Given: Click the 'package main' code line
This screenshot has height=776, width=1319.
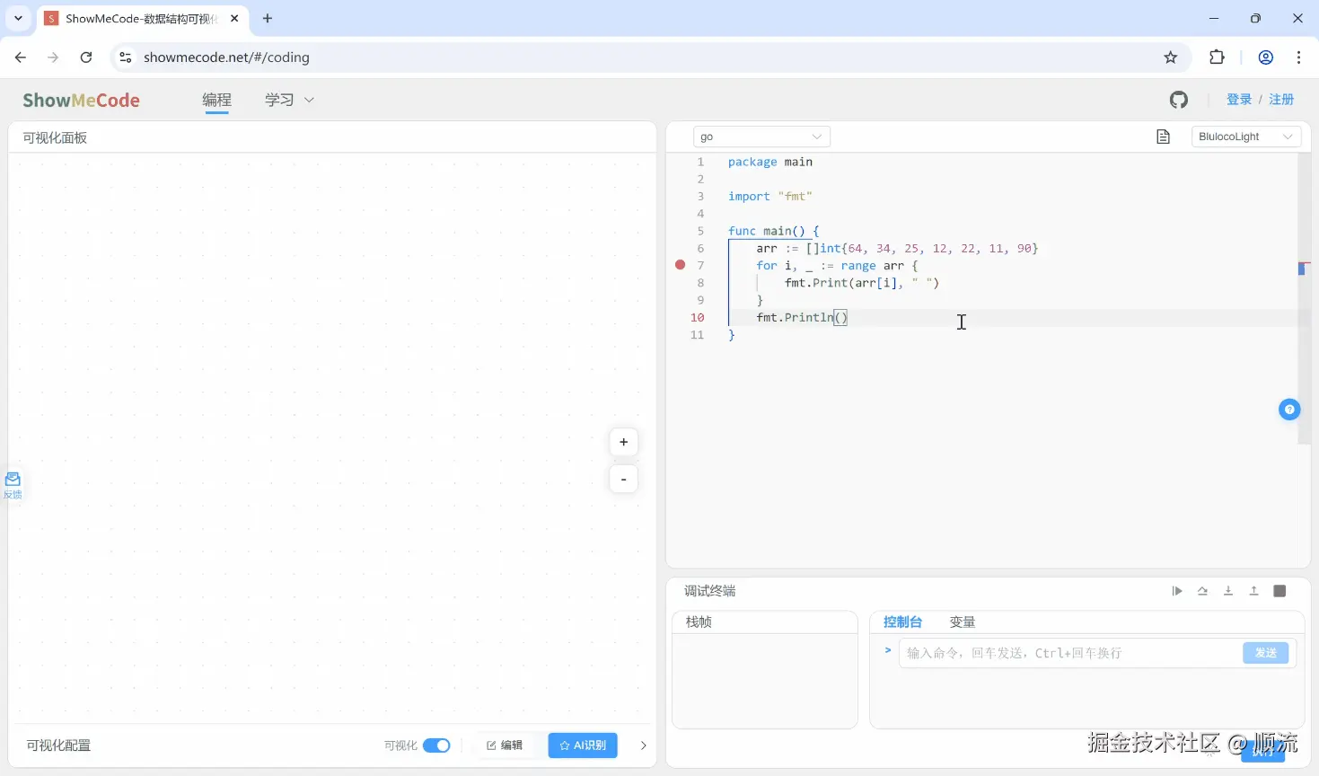Looking at the screenshot, I should 770,163.
